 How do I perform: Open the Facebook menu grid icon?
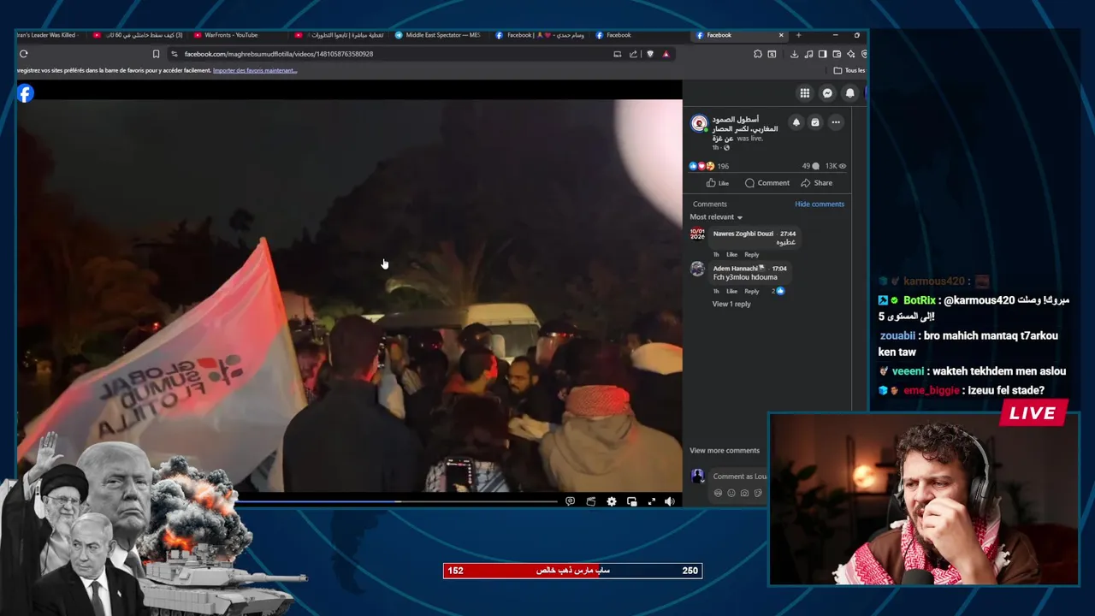click(805, 93)
